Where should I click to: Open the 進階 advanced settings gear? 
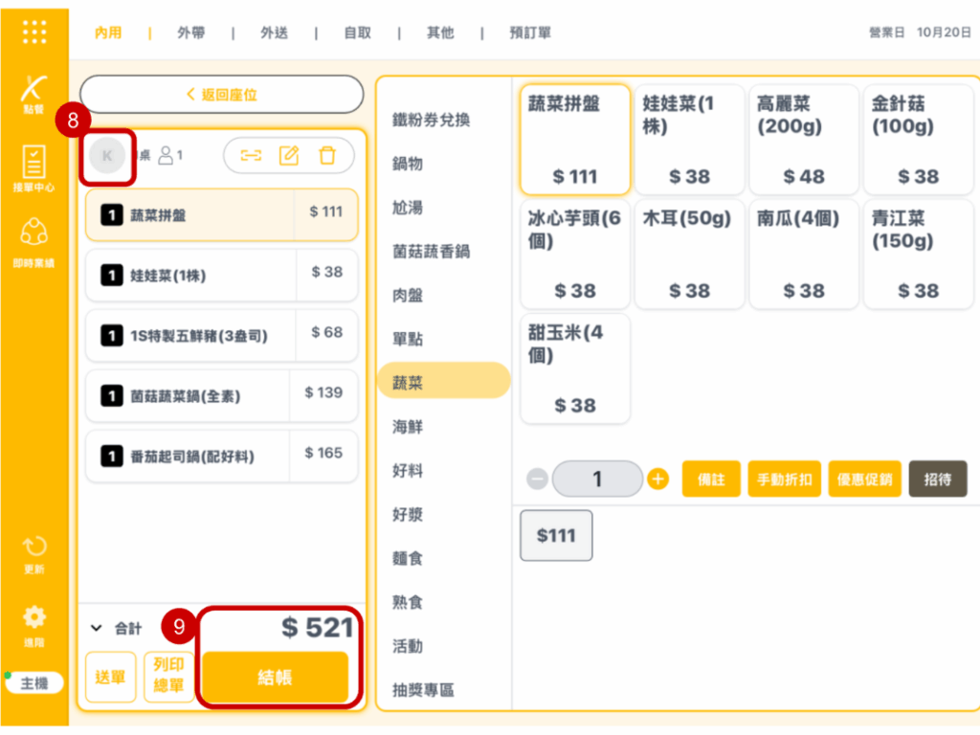click(34, 623)
